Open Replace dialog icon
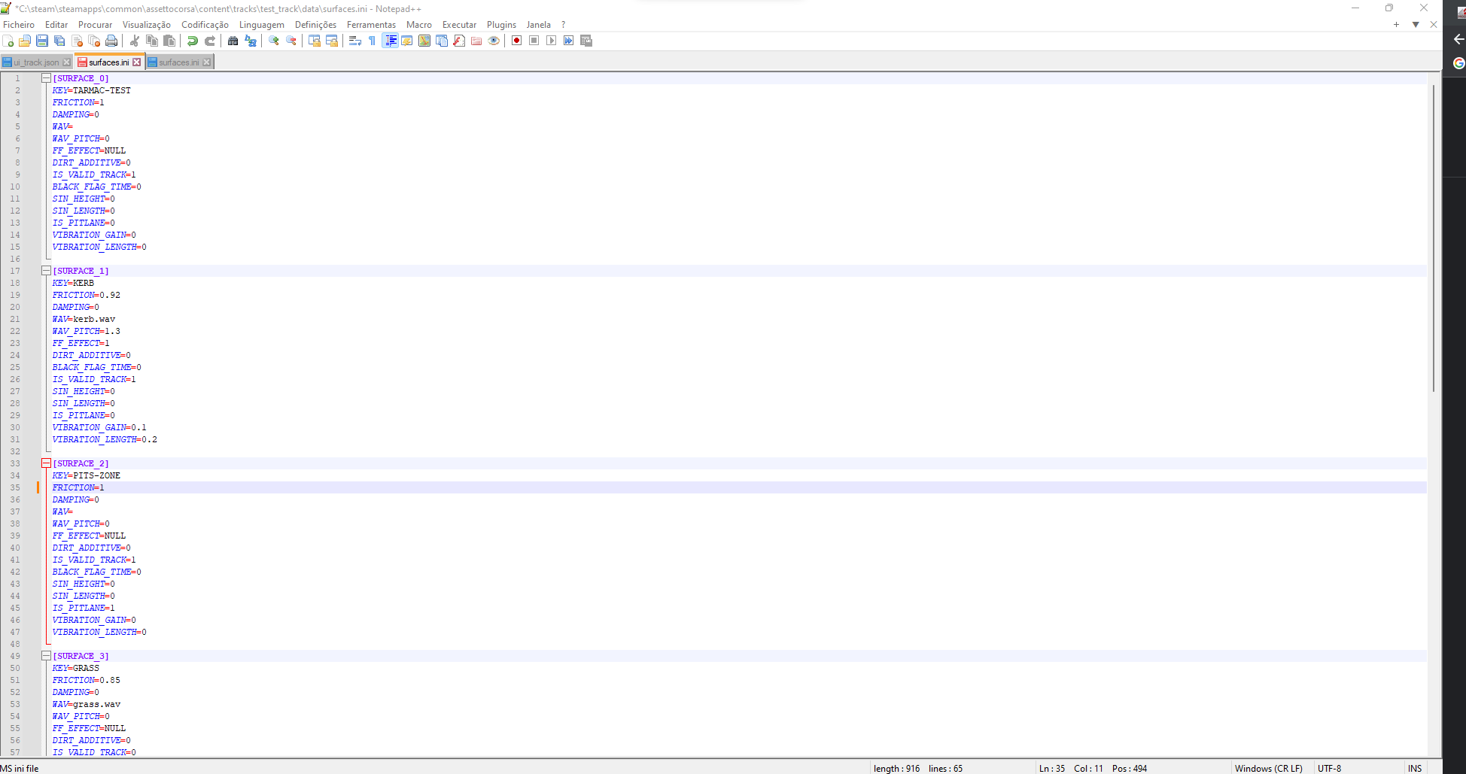Viewport: 1466px width, 774px height. tap(251, 41)
